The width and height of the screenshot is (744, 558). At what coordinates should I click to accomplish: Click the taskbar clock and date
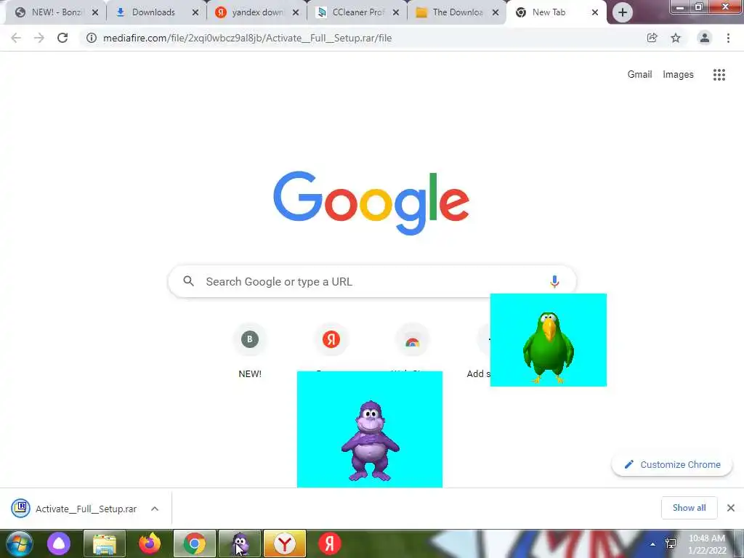[x=707, y=544]
